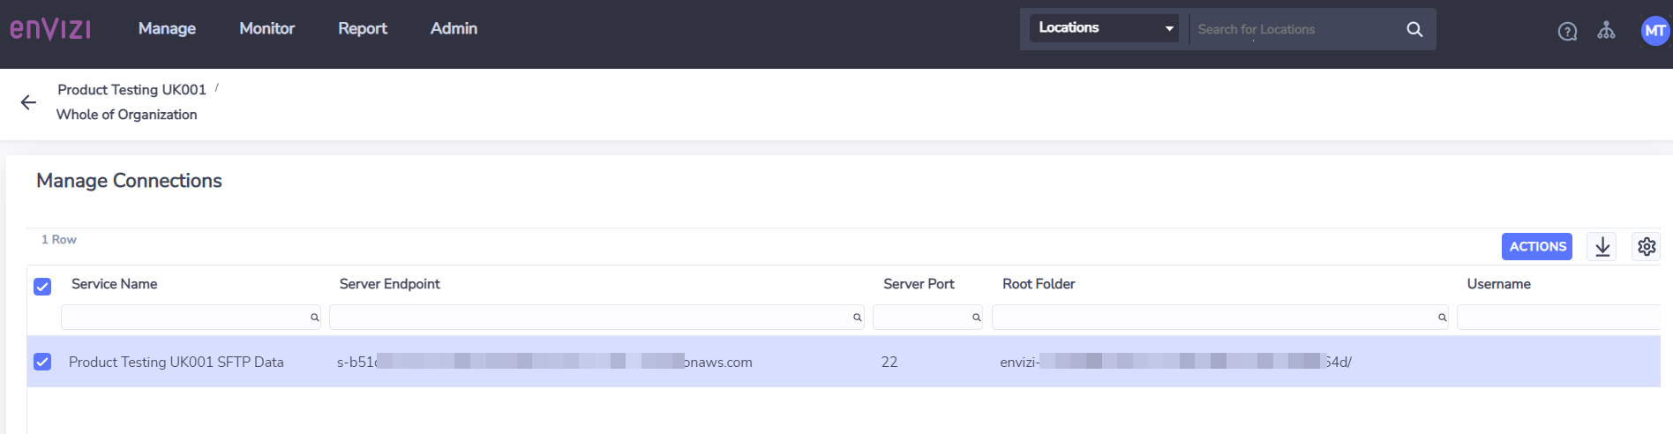Download the grid with the export icon
The image size is (1673, 434).
(x=1602, y=246)
